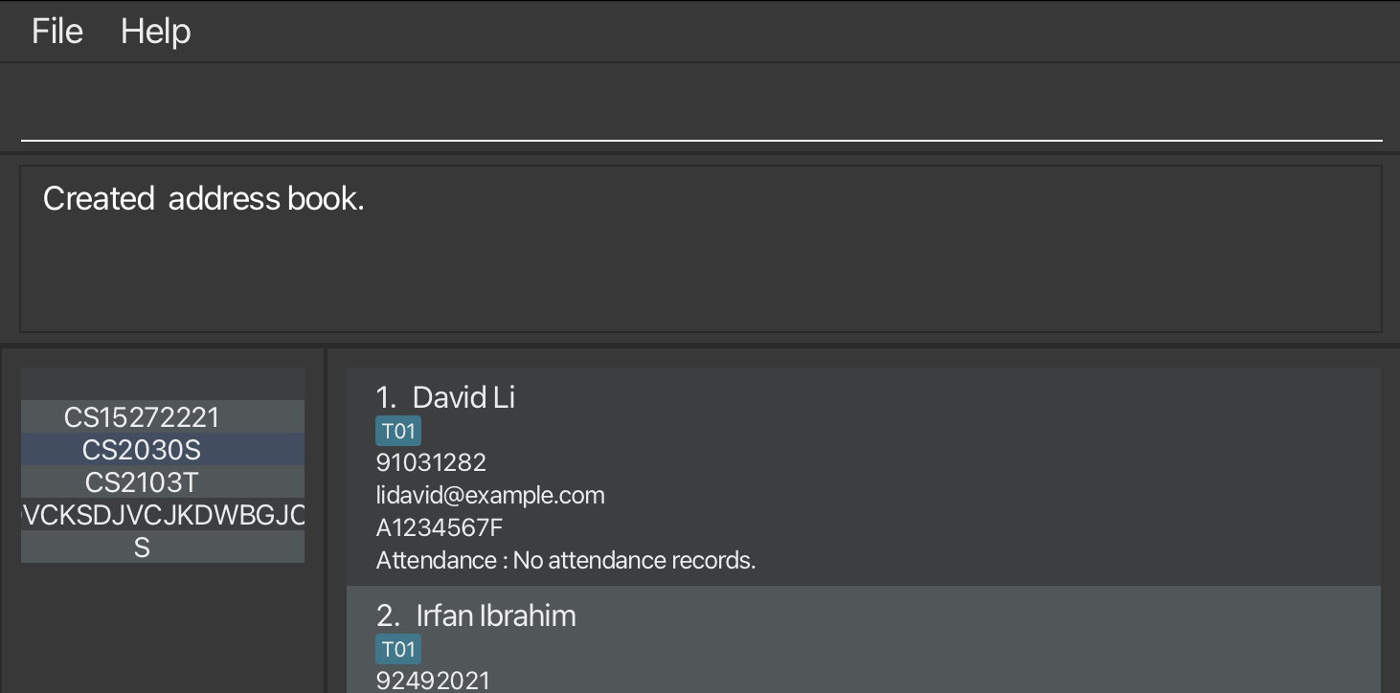This screenshot has height=693, width=1400.
Task: Select the CS2103T module row
Action: point(163,481)
